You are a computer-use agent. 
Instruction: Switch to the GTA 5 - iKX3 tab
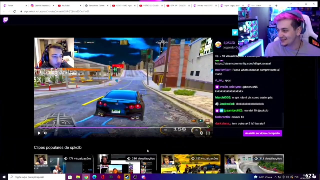point(123,5)
